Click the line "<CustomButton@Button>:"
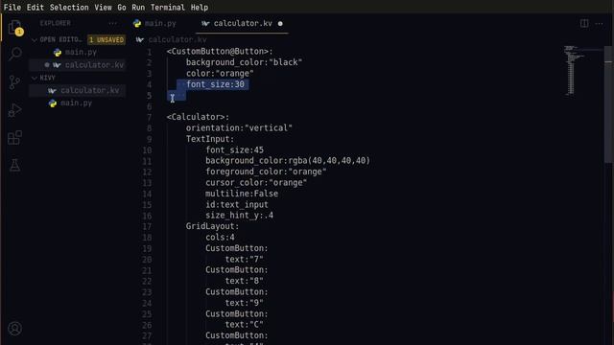Image resolution: width=614 pixels, height=345 pixels. pos(220,52)
